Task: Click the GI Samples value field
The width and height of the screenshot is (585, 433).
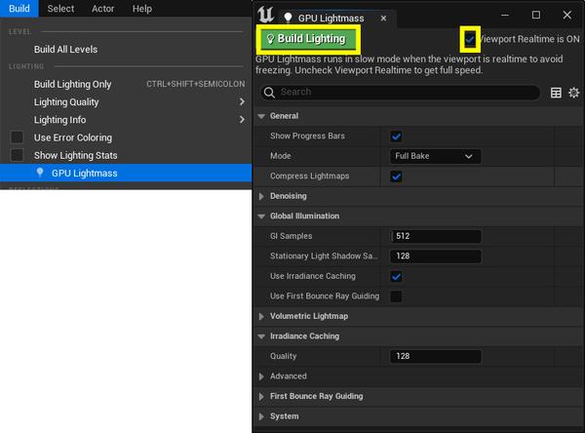Action: pos(436,236)
